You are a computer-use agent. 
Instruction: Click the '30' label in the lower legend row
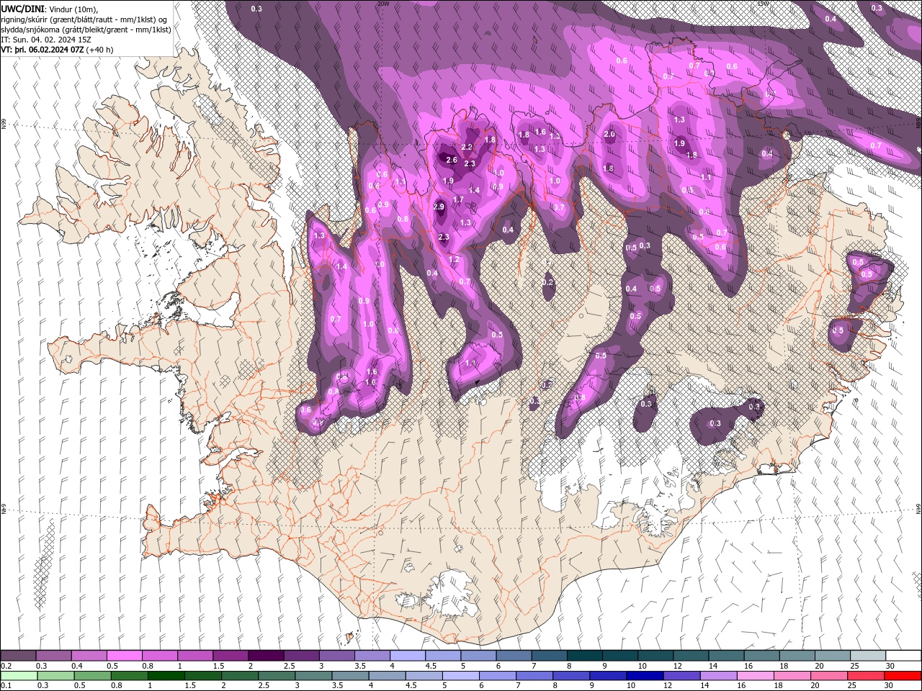[889, 686]
